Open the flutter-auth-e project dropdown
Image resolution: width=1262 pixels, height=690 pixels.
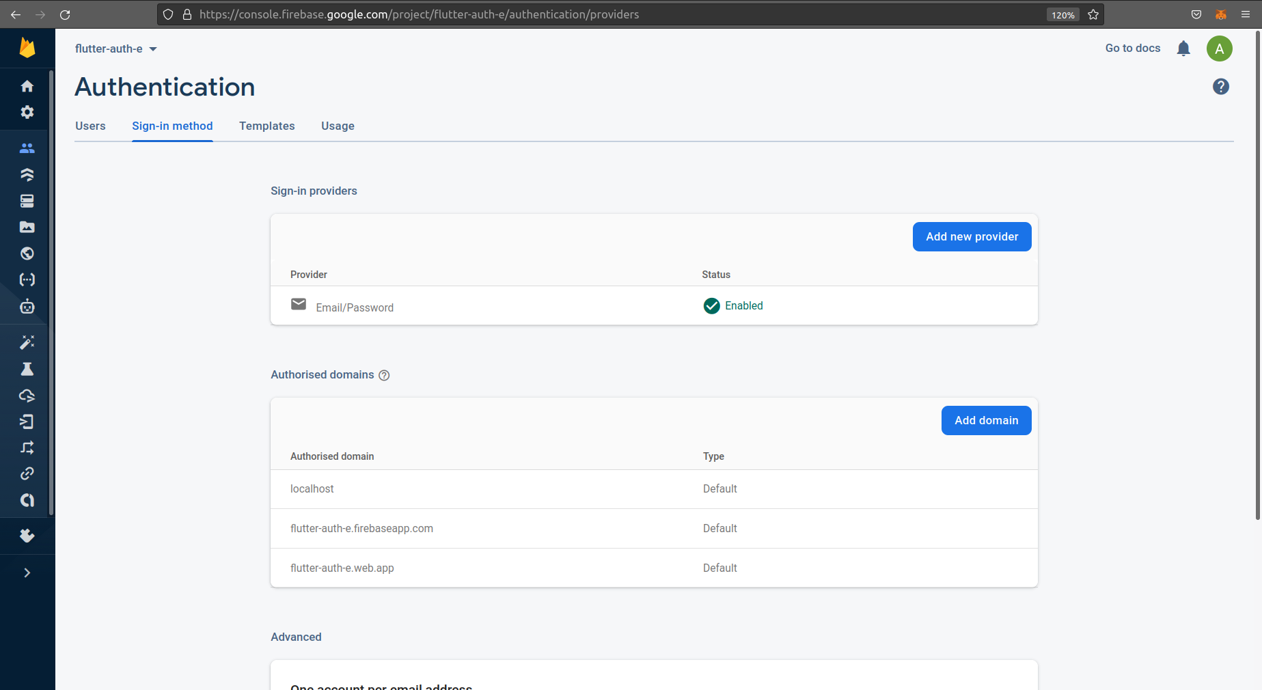tap(116, 49)
